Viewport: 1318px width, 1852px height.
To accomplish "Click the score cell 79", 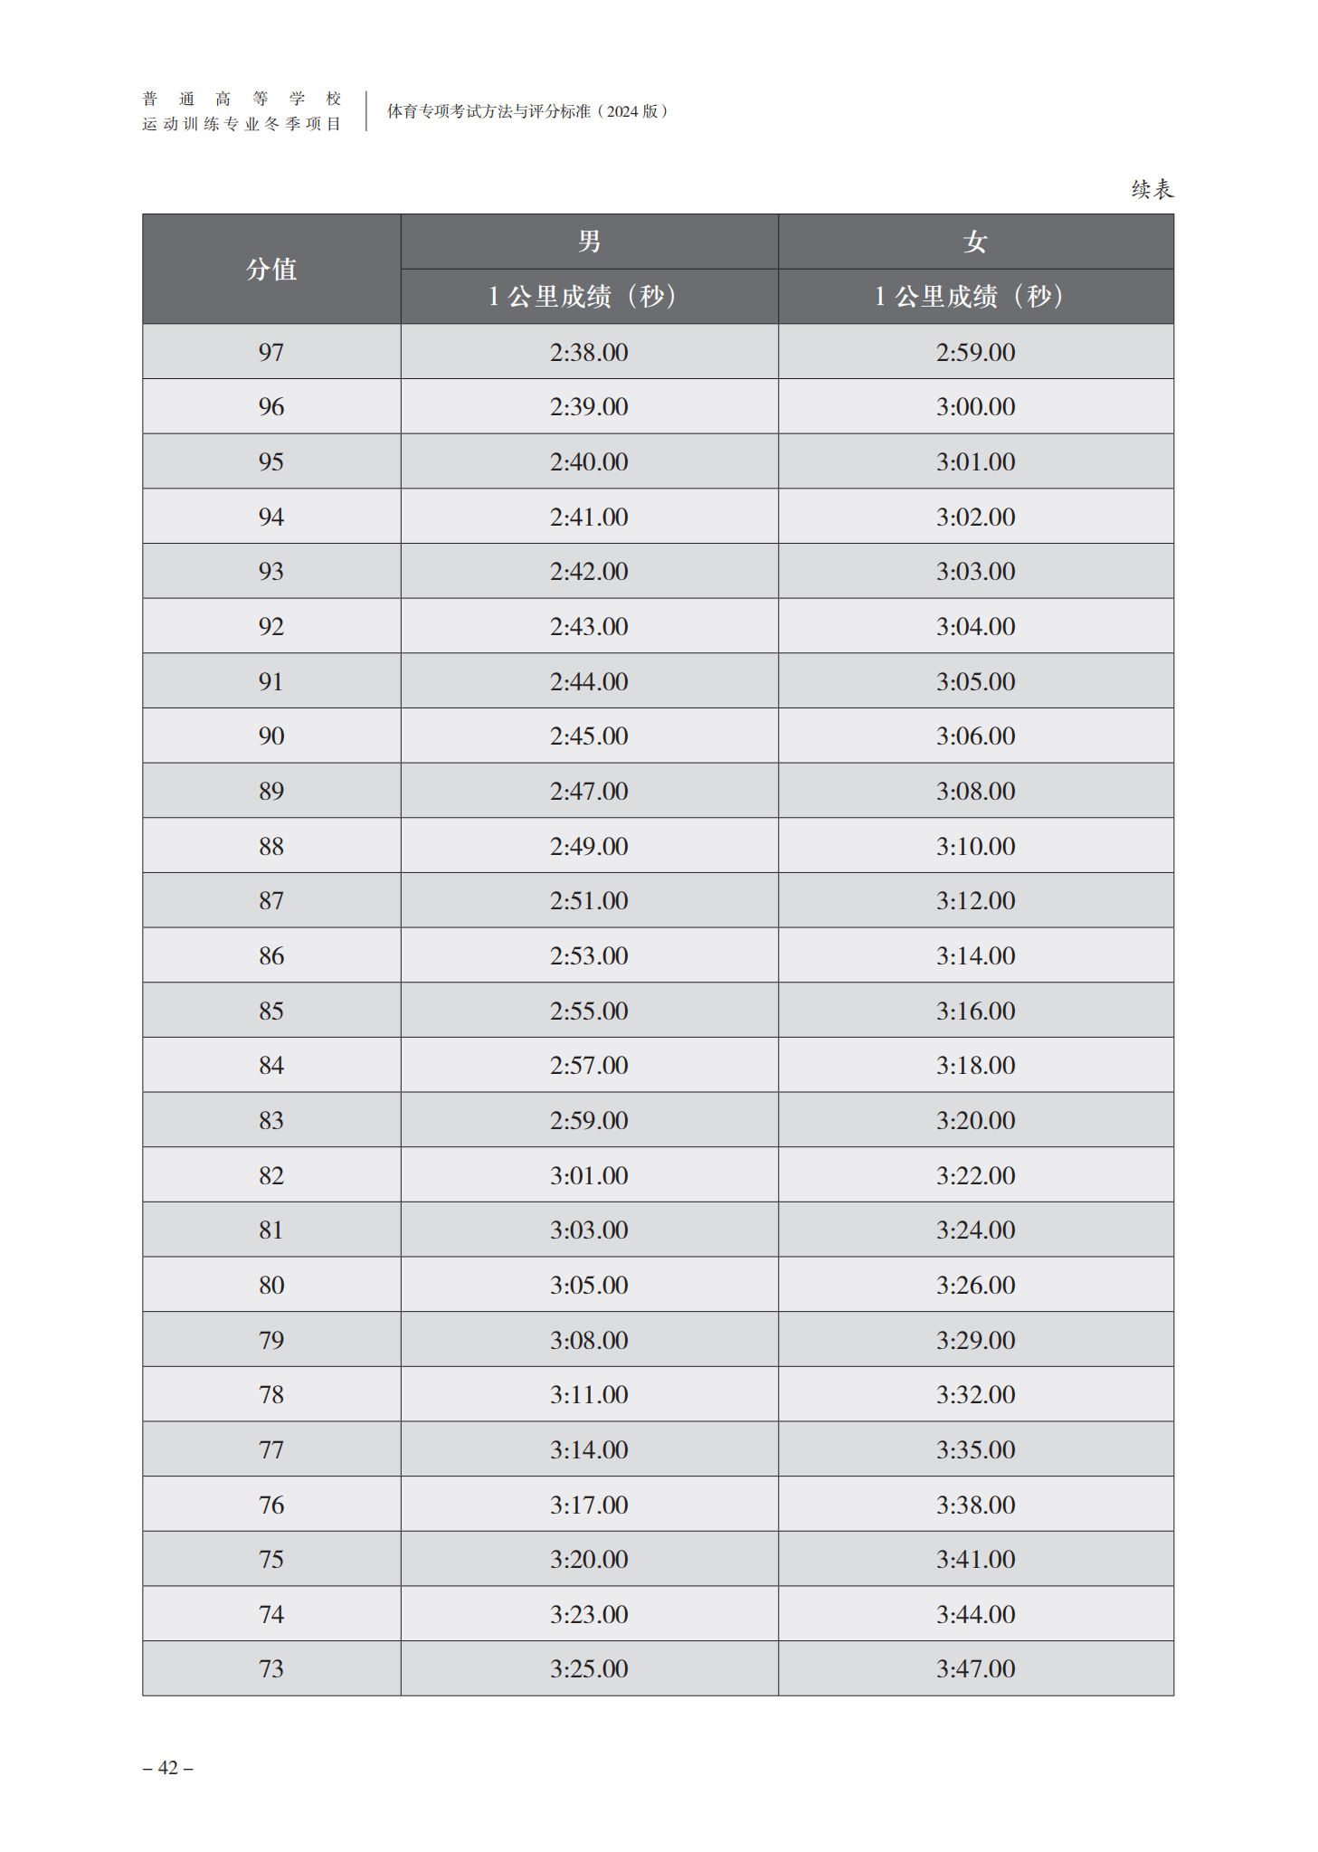I will click(271, 1340).
